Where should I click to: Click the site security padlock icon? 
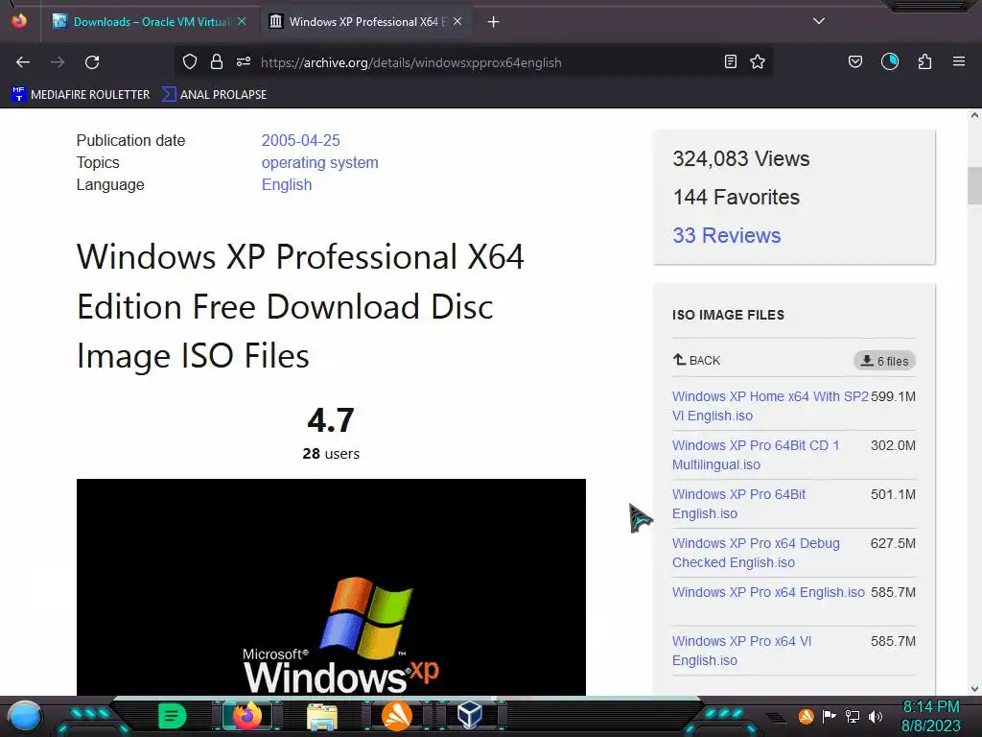coord(217,61)
